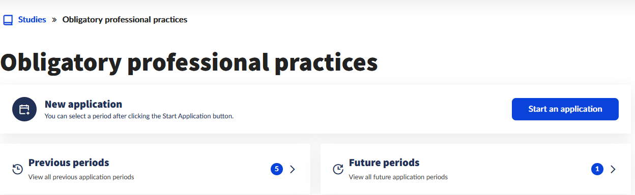This screenshot has height=195, width=635.
Task: Go back to the Studies breadcrumb link
Action: 32,20
